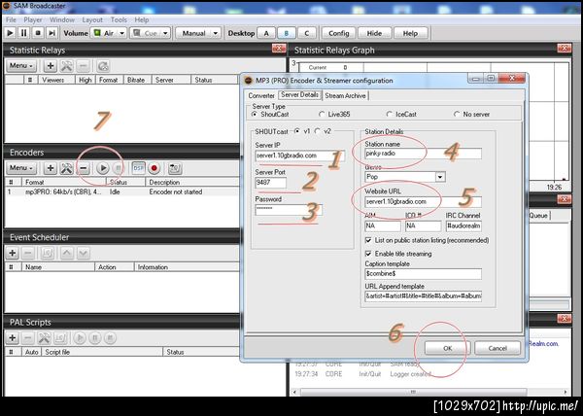Click the red record icon in Encoders

click(154, 168)
